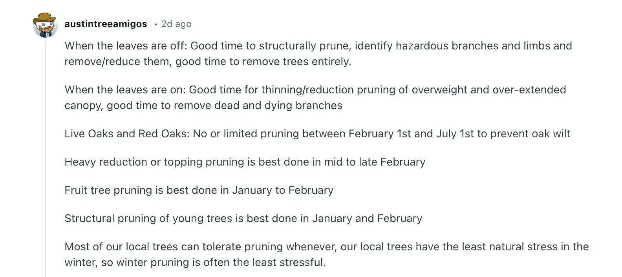Click the "Structural pruning of young trees" line
The image size is (622, 277).
(x=243, y=219)
